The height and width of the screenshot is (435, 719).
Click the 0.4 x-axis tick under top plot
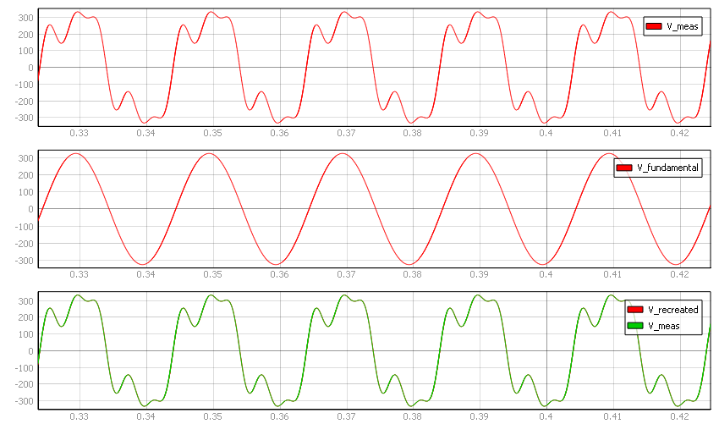546,133
